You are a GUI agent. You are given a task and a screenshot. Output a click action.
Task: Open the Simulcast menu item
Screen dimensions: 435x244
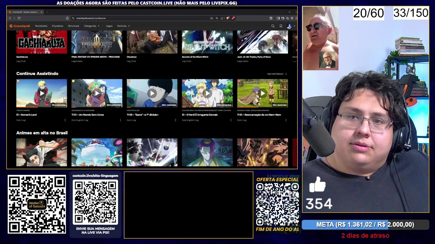pyautogui.click(x=73, y=26)
